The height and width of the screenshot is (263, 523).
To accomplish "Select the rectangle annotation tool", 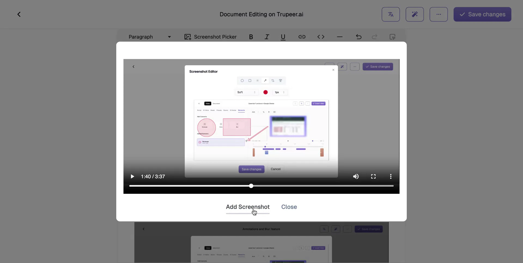I will click(x=250, y=80).
